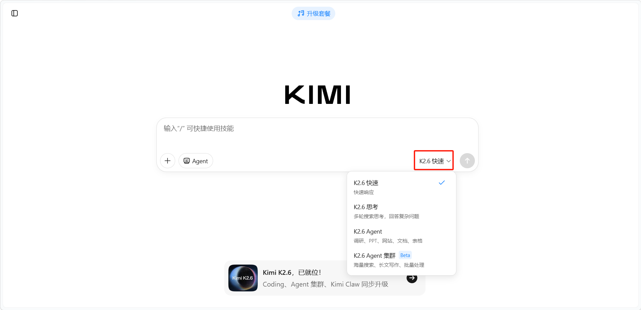Choose K2.6 Agent from the list
641x310 pixels.
tap(401, 236)
